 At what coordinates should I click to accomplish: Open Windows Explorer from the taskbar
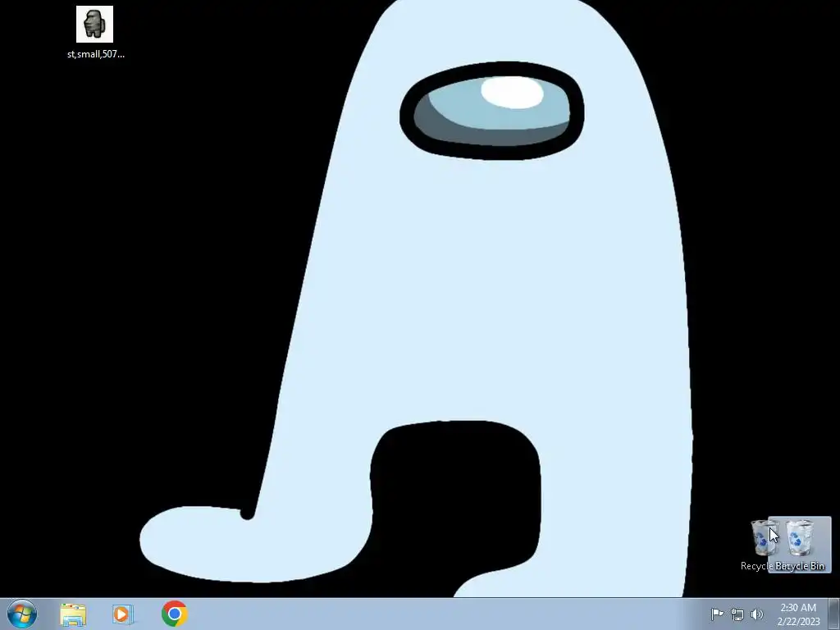(x=73, y=614)
